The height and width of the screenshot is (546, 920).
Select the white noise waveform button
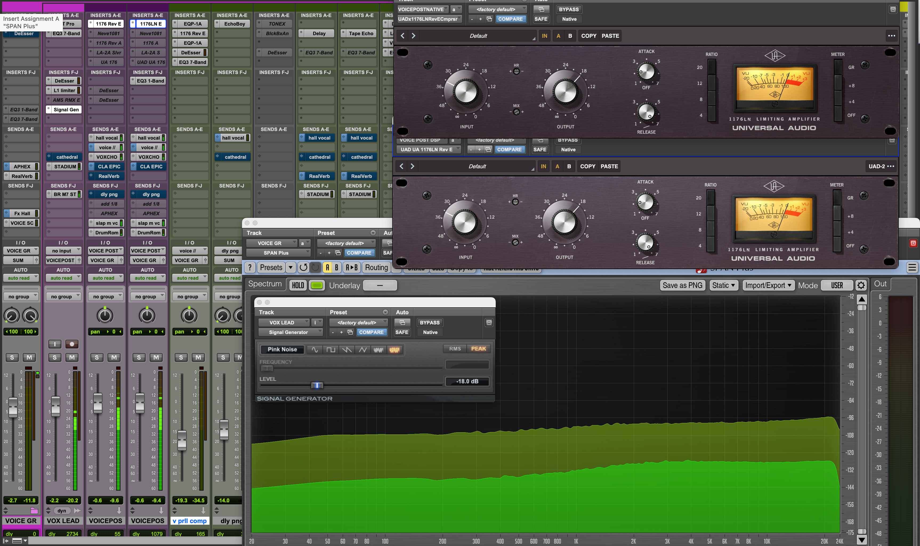378,349
